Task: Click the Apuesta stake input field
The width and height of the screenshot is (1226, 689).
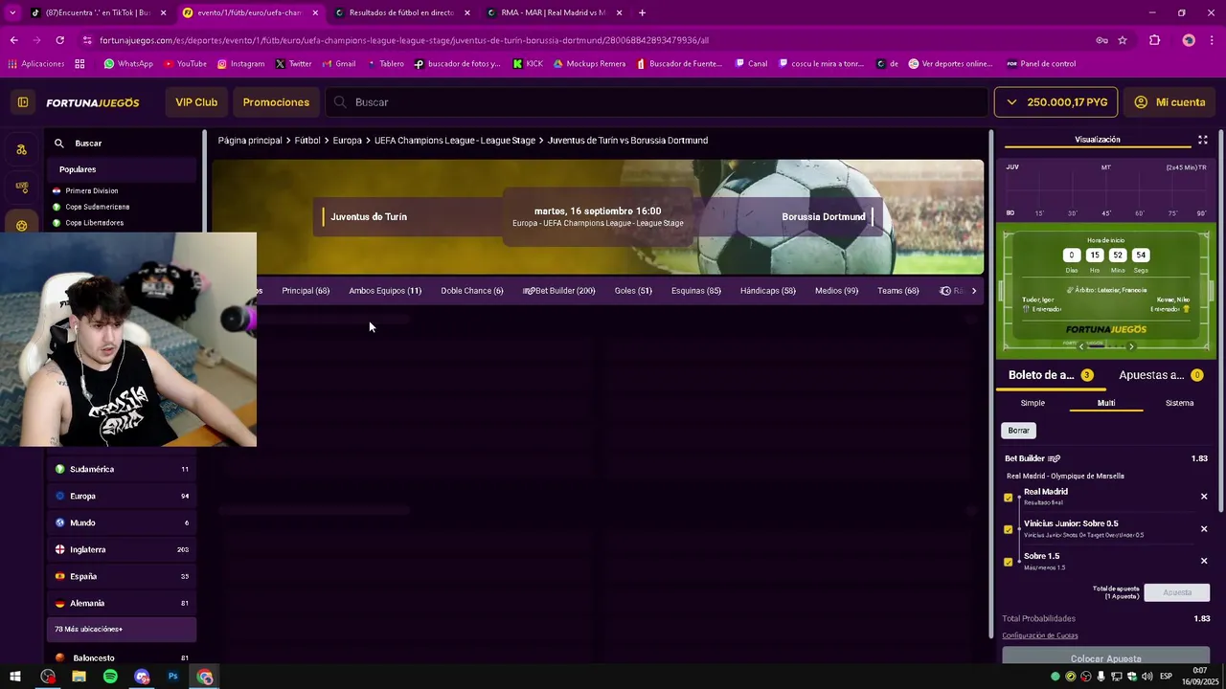Action: point(1177,592)
